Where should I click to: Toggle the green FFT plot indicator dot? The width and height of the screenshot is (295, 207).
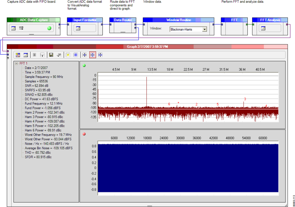[84, 66]
